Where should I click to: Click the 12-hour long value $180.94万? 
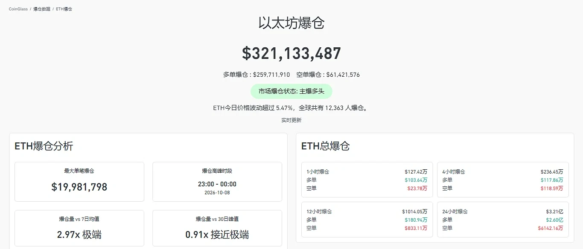pos(416,220)
